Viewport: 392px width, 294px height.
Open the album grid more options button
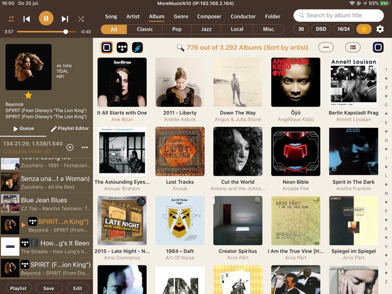pos(325,48)
